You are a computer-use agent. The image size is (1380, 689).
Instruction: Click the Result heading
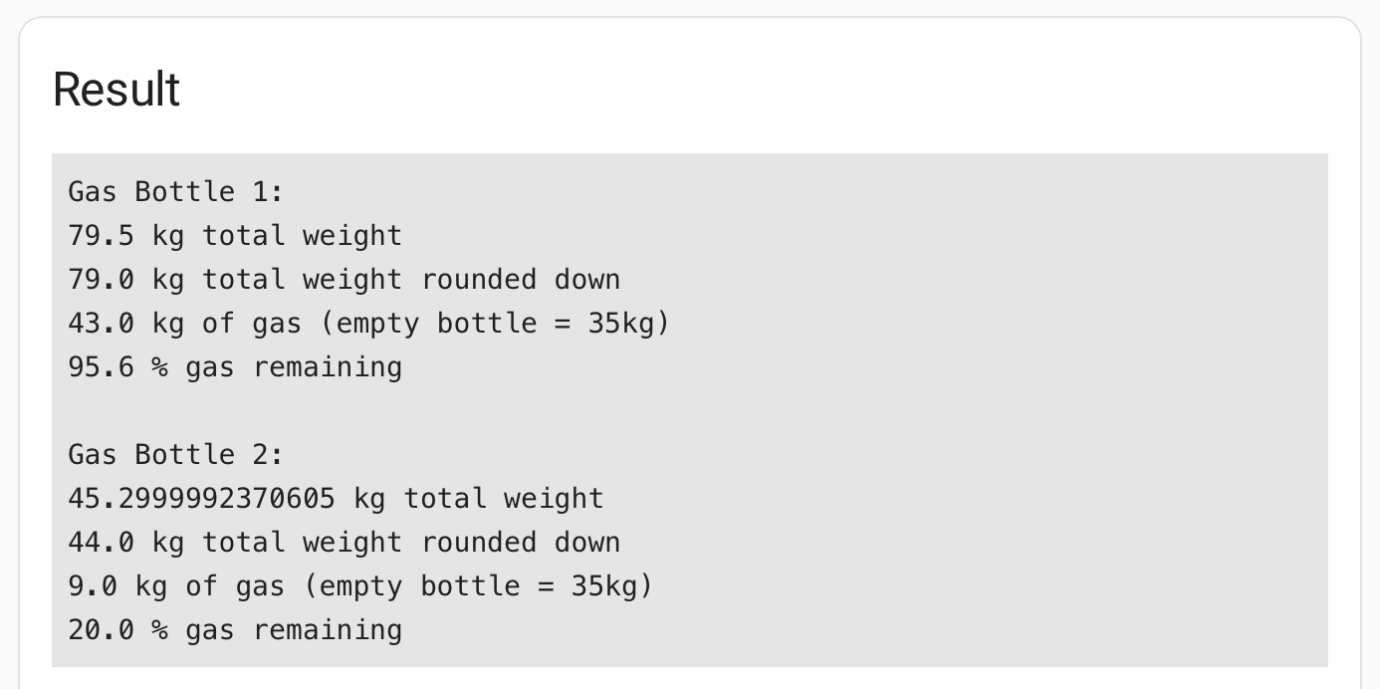coord(116,90)
